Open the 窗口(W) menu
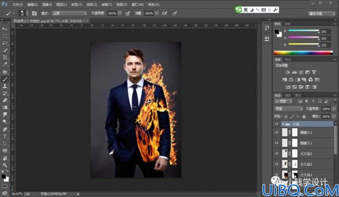Screen dimensions: 339x197 tap(138, 4)
